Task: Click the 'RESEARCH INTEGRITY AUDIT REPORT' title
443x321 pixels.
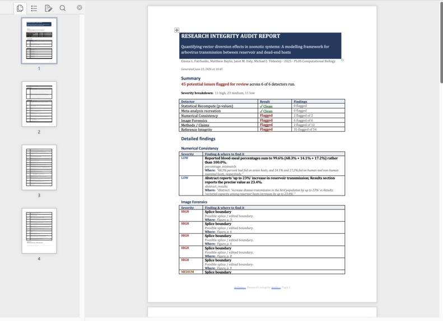Action: point(231,36)
